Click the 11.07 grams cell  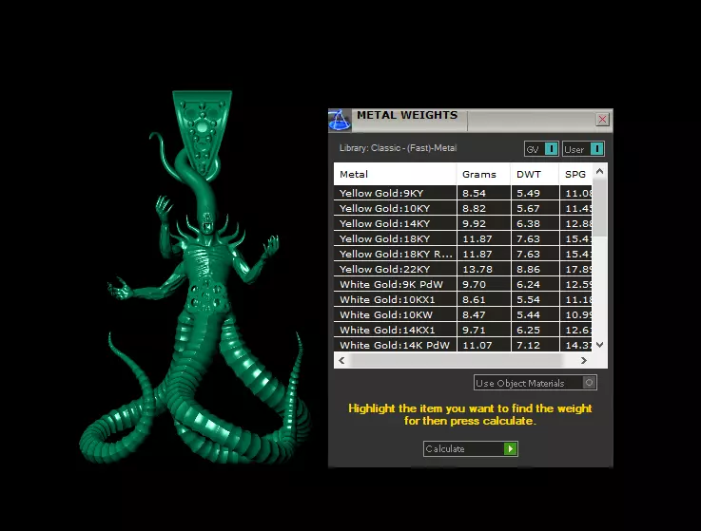pos(483,345)
